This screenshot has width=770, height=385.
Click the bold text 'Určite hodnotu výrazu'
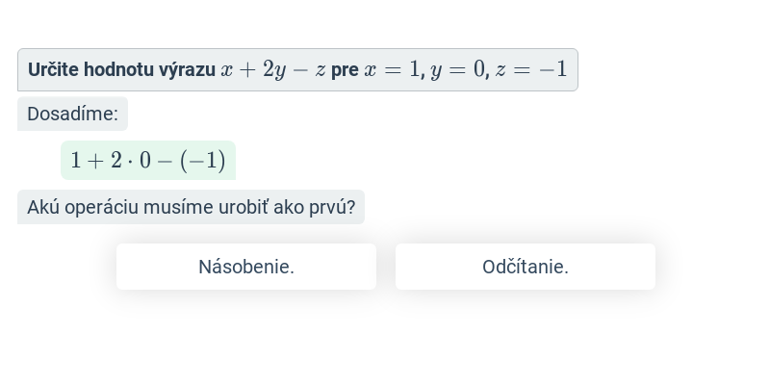(121, 69)
